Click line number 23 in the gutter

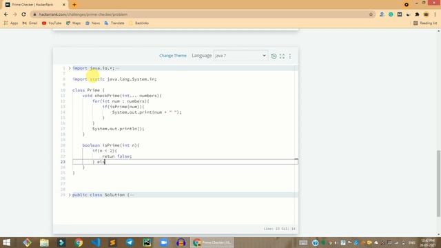pyautogui.click(x=63, y=162)
